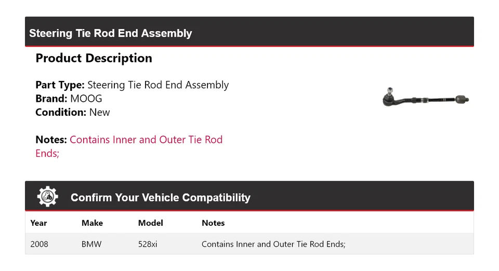
Task: Select the "528xi" model cell
Action: click(x=148, y=244)
